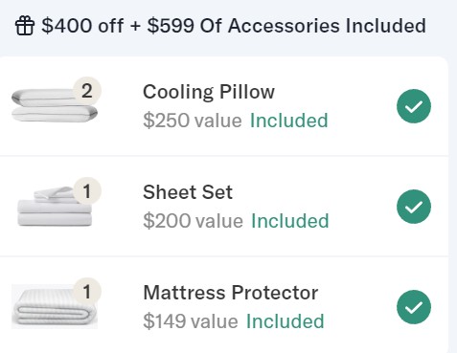Click the quantity badge 1 on Sheet Set

87,191
